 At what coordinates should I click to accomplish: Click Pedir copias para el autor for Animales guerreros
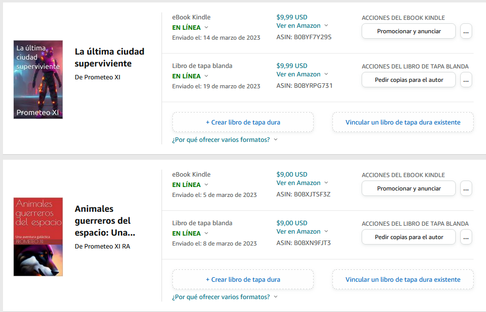click(x=408, y=237)
